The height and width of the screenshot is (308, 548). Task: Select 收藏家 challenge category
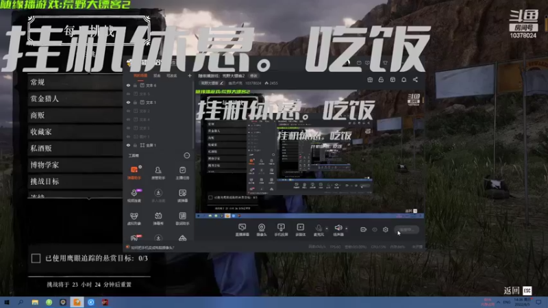(x=75, y=132)
